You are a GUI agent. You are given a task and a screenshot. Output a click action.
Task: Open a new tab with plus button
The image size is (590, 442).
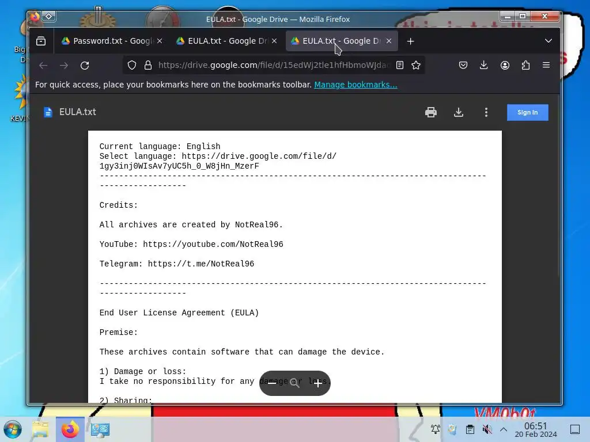pyautogui.click(x=410, y=41)
